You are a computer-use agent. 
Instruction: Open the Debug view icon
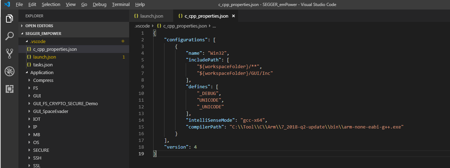point(9,71)
